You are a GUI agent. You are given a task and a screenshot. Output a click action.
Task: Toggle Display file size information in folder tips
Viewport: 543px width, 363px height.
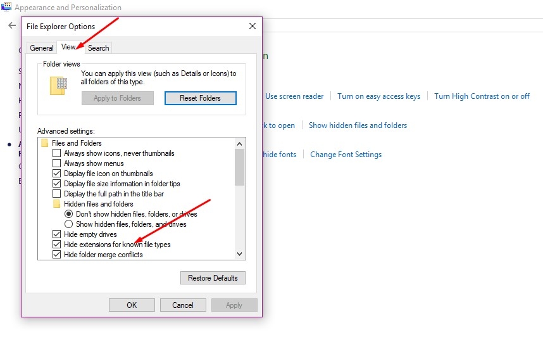coord(56,184)
